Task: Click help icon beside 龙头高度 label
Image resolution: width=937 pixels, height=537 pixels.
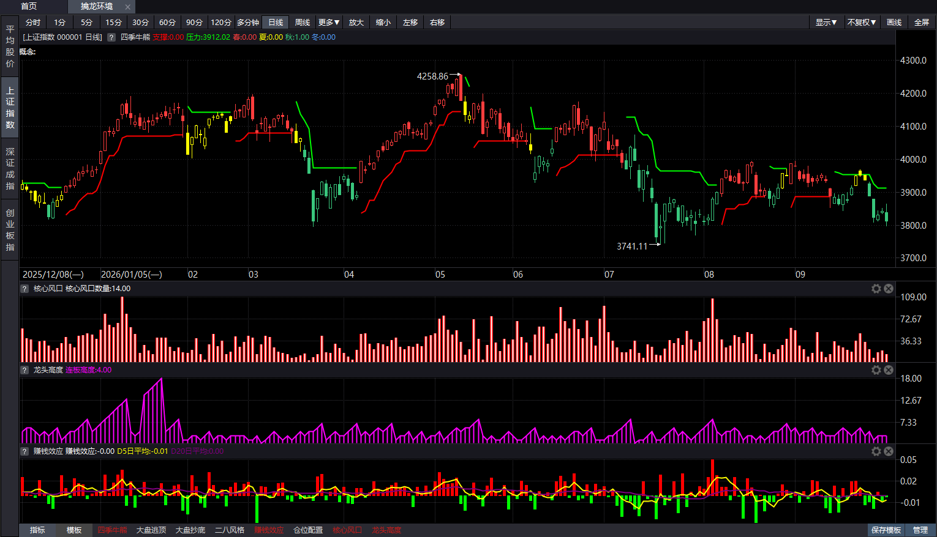Action: (24, 370)
